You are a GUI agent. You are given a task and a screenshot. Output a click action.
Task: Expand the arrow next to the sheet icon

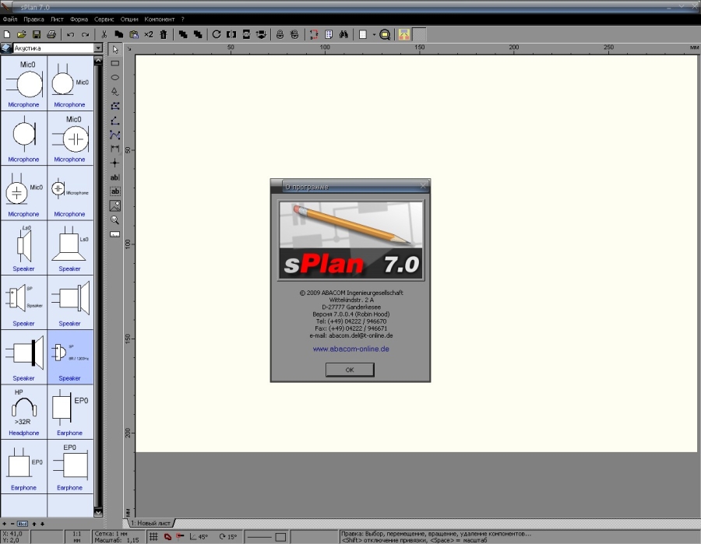tap(374, 34)
